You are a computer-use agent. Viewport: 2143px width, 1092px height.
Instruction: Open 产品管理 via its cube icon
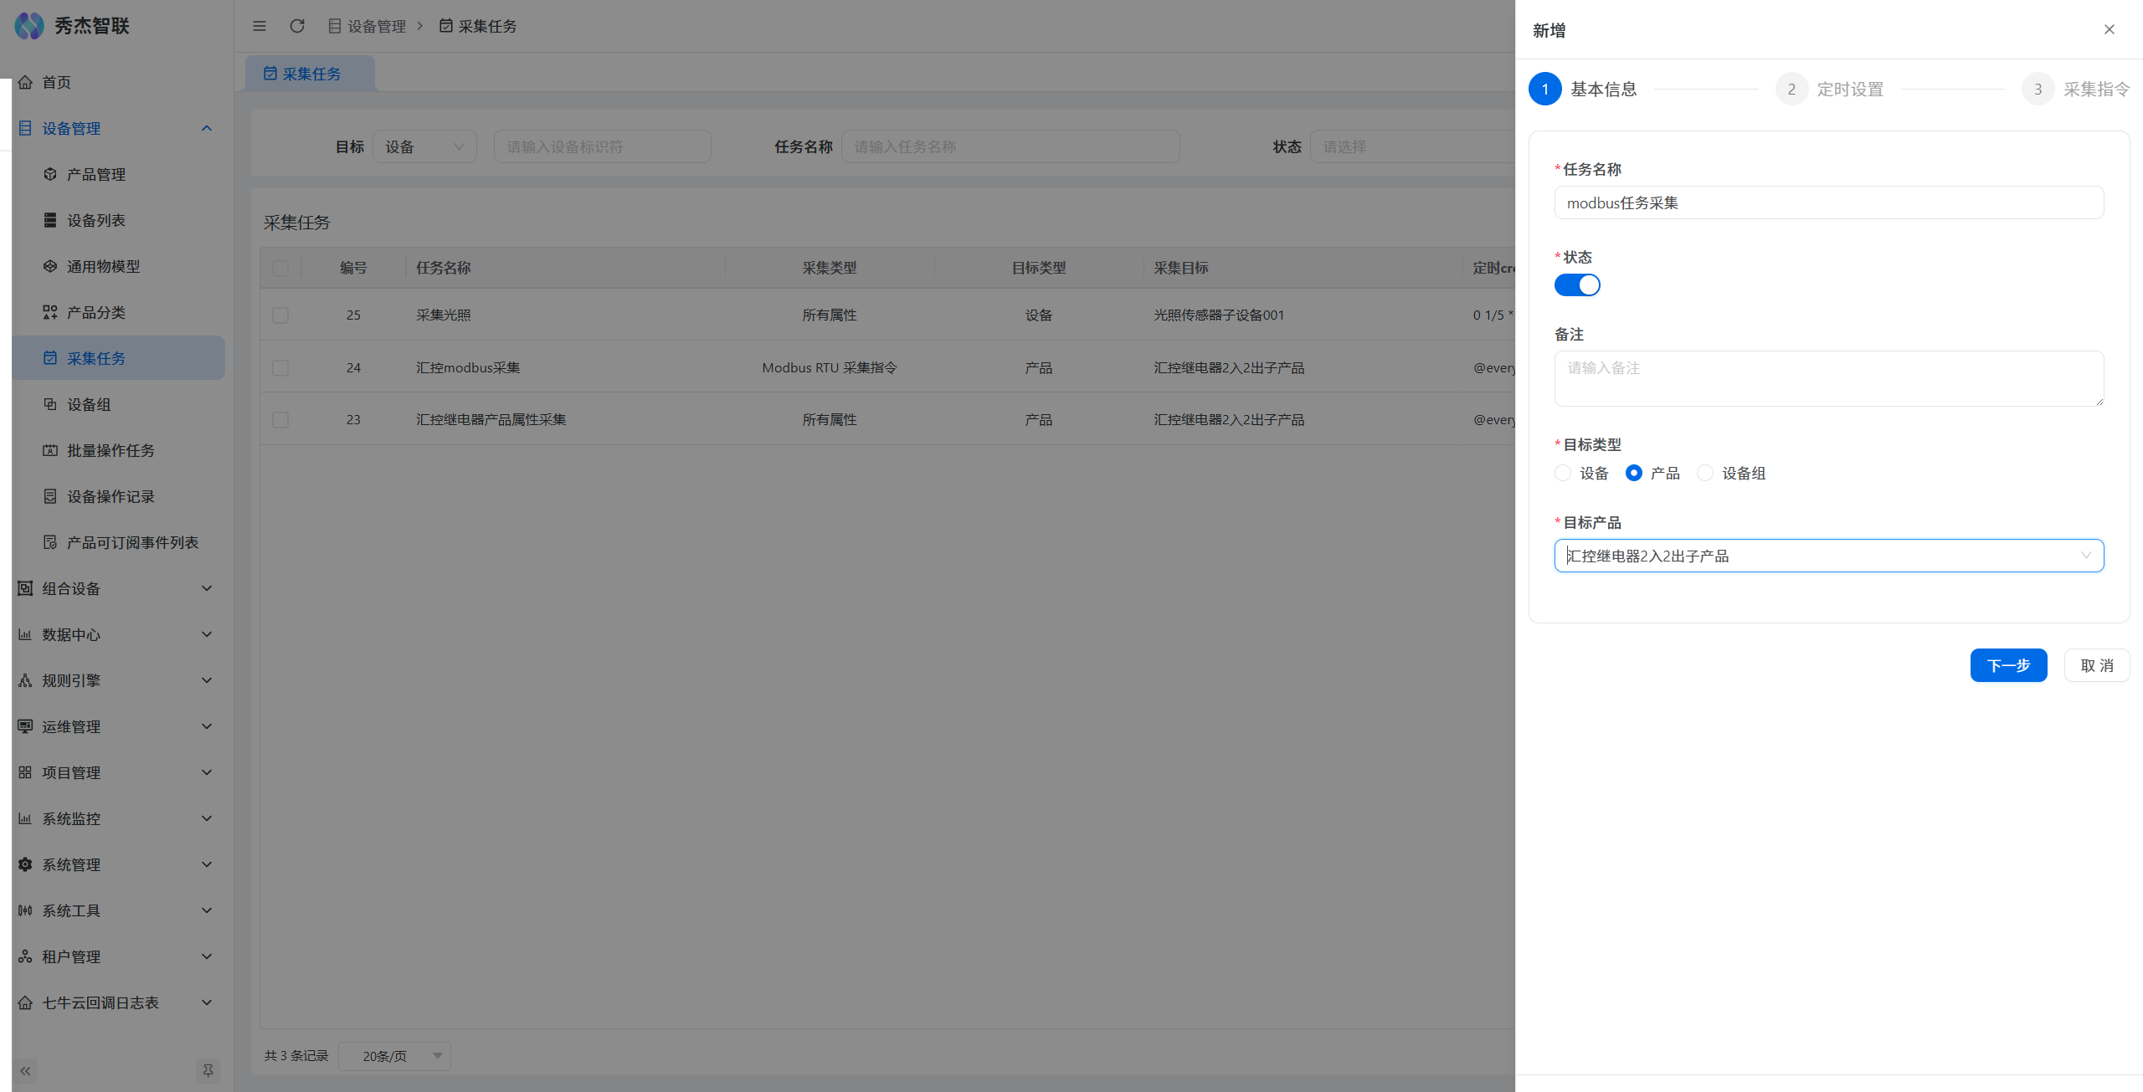[x=50, y=174]
